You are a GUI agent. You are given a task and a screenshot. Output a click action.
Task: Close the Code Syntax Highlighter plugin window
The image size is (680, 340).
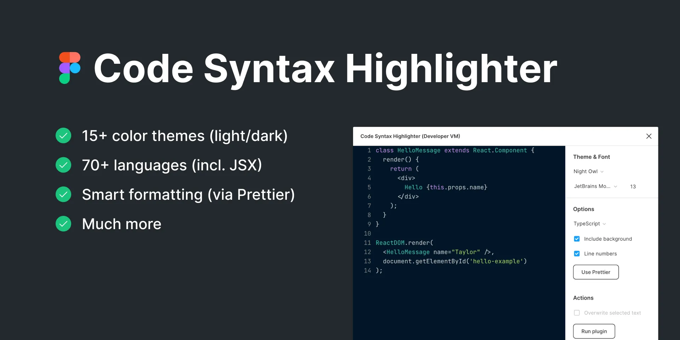click(649, 136)
